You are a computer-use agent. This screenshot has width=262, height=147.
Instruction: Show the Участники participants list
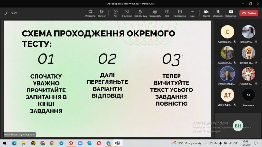(127, 13)
